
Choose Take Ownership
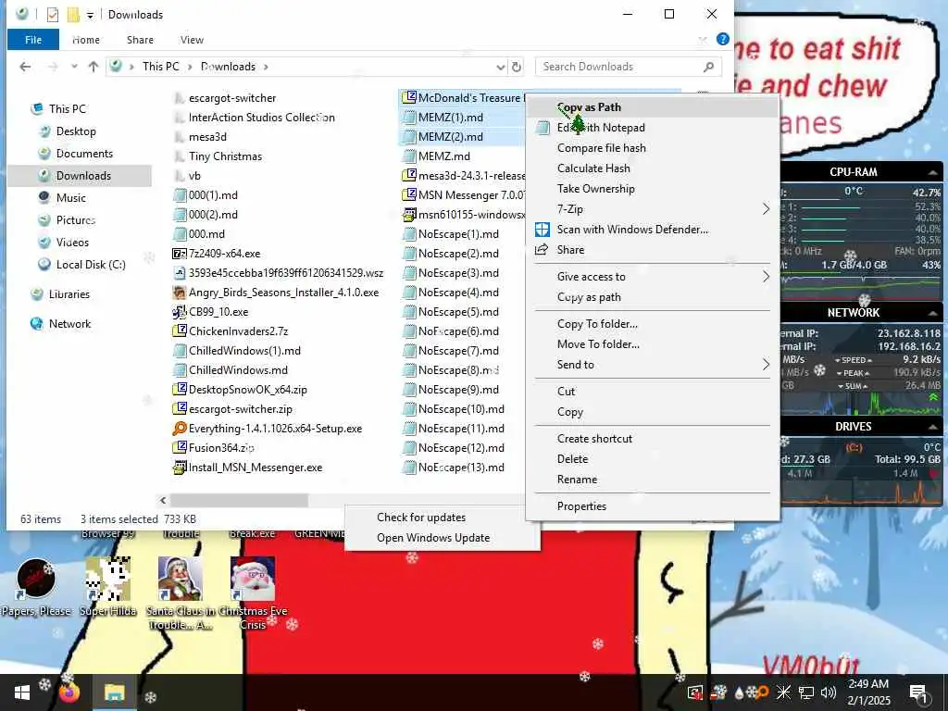click(652, 189)
